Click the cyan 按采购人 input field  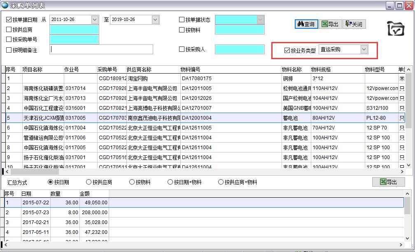(240, 49)
